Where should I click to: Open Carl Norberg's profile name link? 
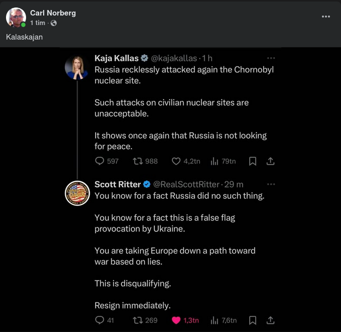tap(53, 13)
